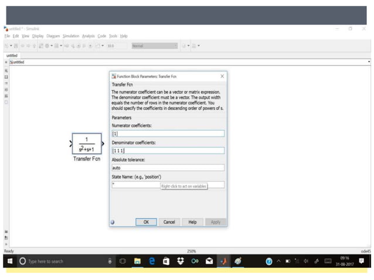374x280 pixels.
Task: Open the Simulation menu
Action: 71,36
